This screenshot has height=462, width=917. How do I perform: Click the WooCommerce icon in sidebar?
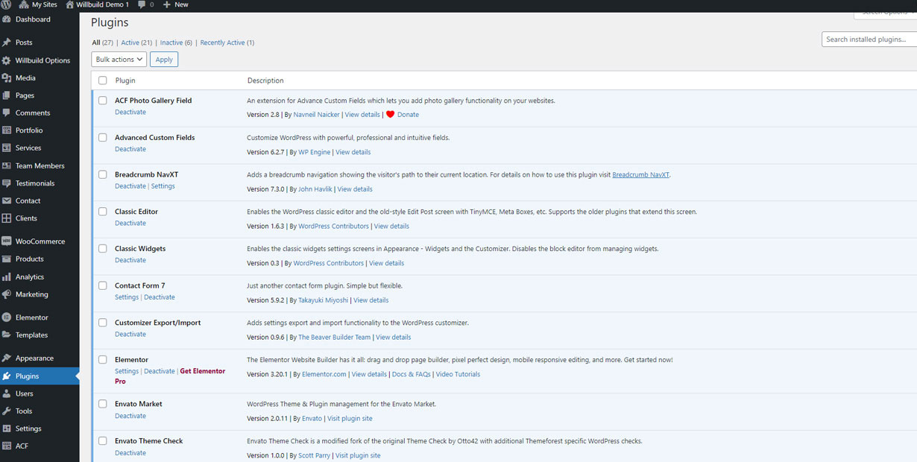[7, 241]
